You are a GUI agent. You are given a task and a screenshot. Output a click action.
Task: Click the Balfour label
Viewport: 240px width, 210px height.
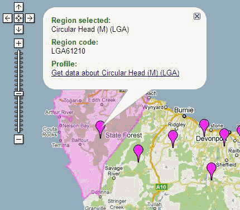pyautogui.click(x=80, y=140)
